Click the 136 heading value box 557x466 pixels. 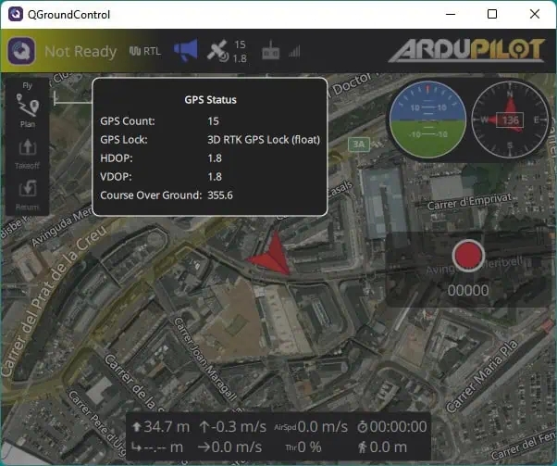pyautogui.click(x=510, y=120)
